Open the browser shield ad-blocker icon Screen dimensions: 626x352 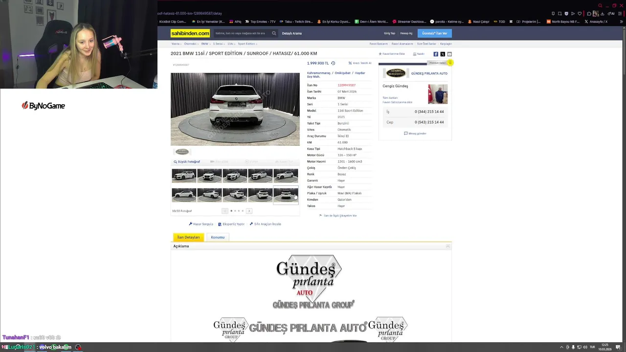click(566, 14)
